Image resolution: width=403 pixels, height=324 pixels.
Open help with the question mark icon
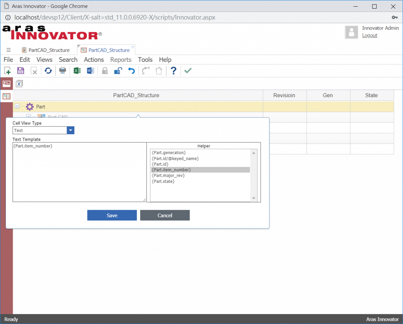coord(174,70)
